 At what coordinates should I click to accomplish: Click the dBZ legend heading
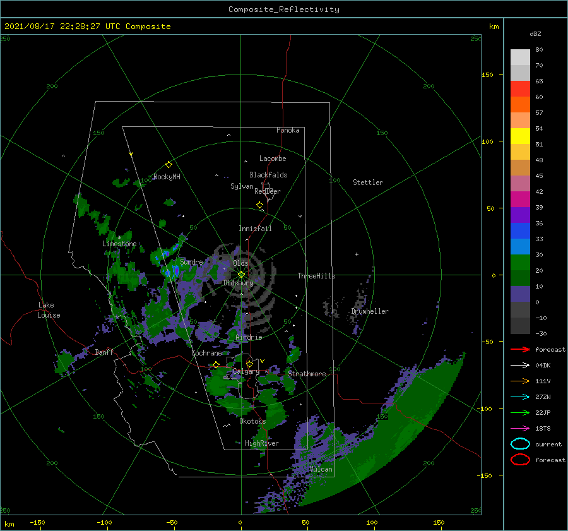(535, 34)
